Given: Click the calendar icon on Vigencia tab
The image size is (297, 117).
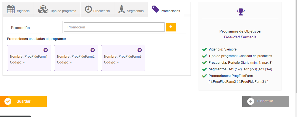Looking at the screenshot, I should pos(11,9).
